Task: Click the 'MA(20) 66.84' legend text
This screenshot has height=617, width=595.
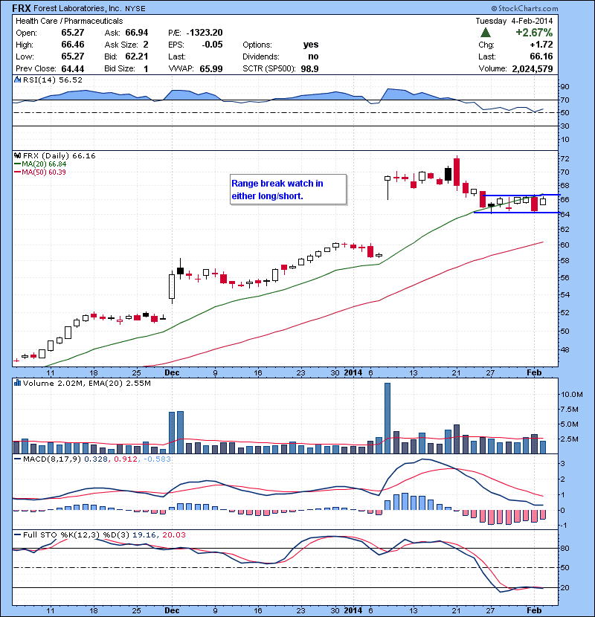Action: point(44,164)
